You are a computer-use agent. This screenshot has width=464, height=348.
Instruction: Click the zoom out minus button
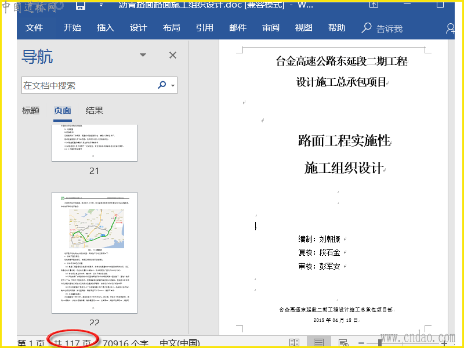point(361,343)
